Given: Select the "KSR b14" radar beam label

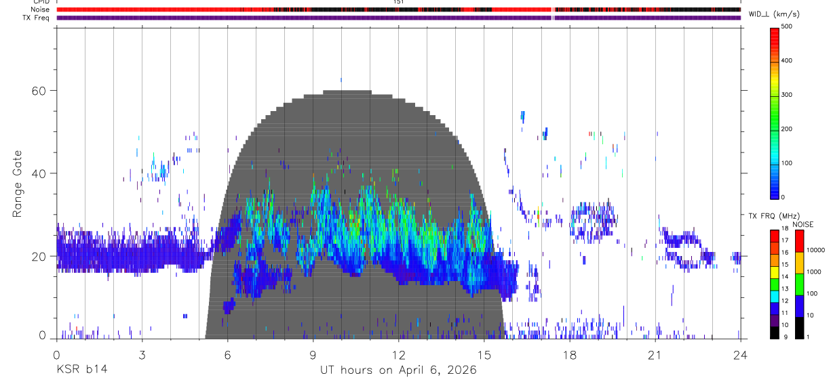Looking at the screenshot, I should click(x=81, y=370).
